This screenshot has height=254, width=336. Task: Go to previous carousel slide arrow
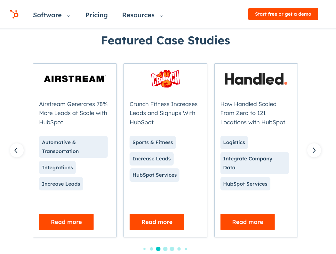pos(17,150)
